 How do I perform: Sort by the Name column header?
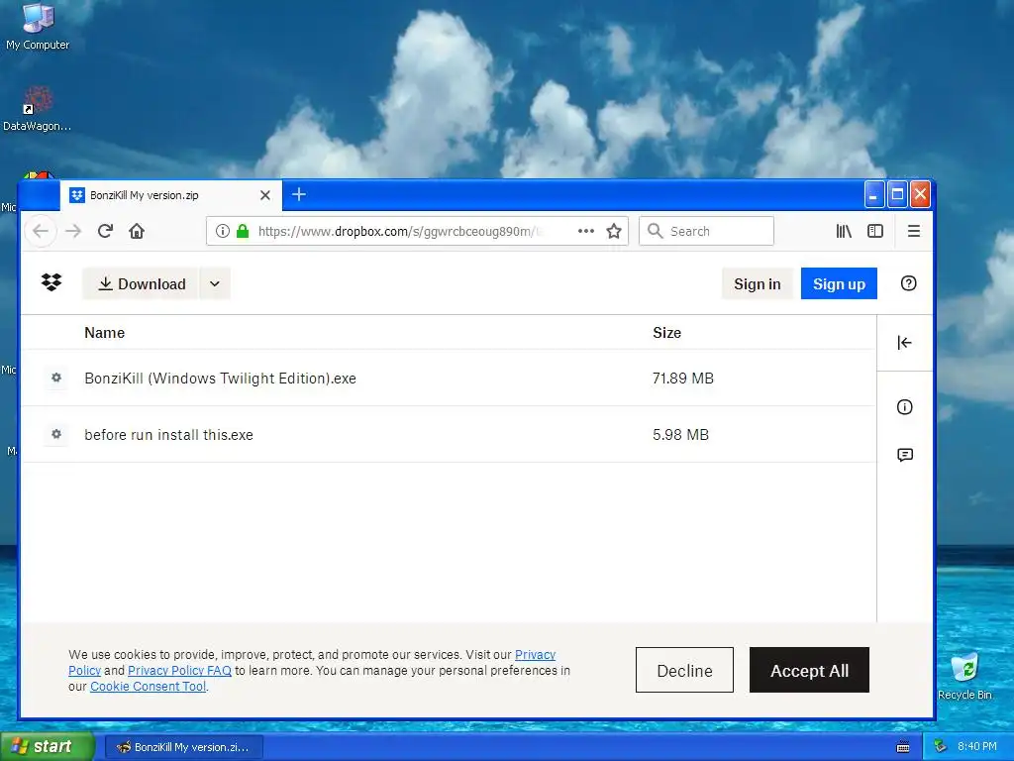104,333
